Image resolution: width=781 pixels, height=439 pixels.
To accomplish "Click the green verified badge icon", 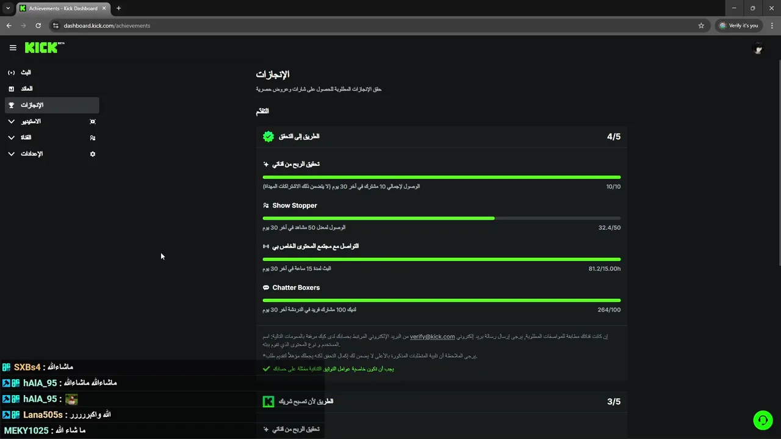I will coord(268,137).
